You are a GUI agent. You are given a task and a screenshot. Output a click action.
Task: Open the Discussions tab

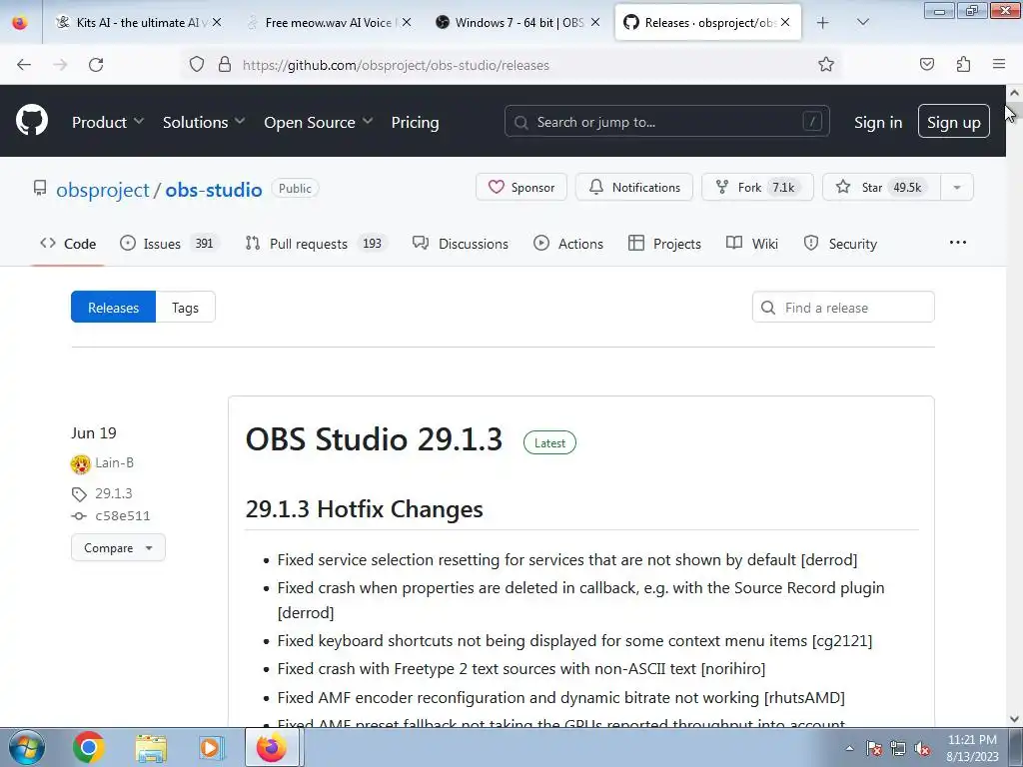click(460, 244)
